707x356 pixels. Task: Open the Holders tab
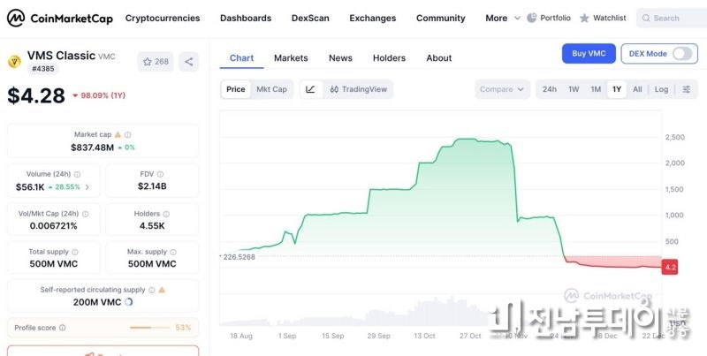pyautogui.click(x=389, y=58)
